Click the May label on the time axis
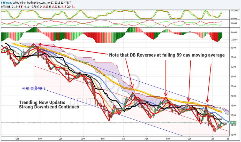 [168, 139]
